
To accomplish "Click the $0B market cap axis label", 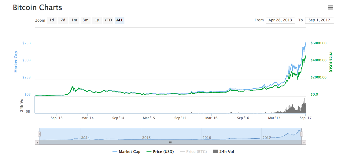I will pyautogui.click(x=27, y=95).
